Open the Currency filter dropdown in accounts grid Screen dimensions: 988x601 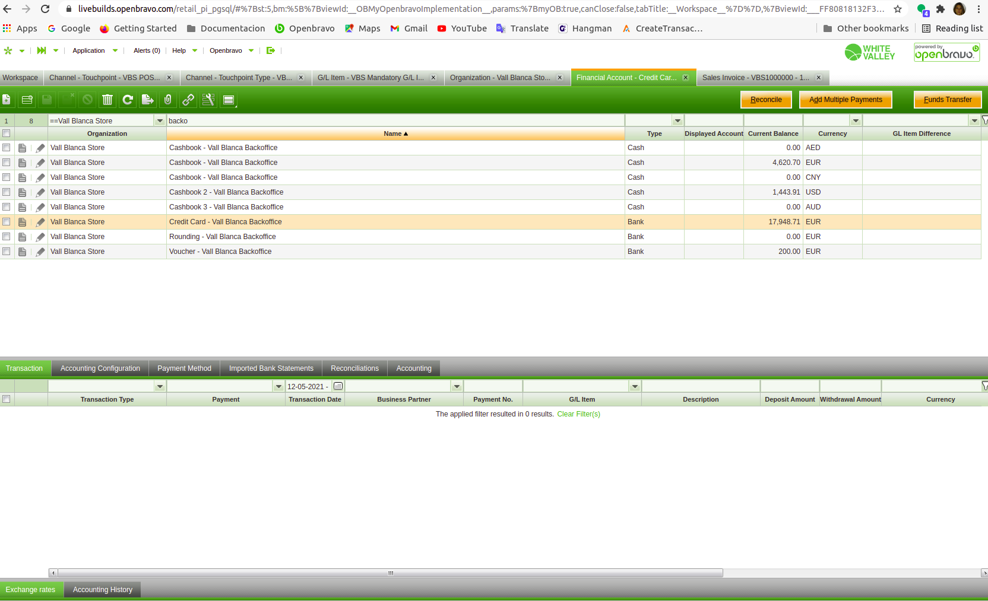tap(856, 120)
